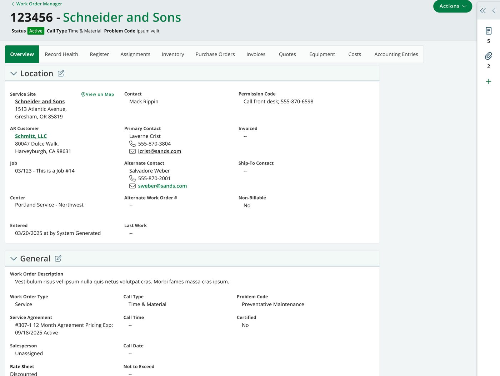This screenshot has height=376, width=500.
Task: Edit the Location section with pencil icon
Action: click(61, 73)
